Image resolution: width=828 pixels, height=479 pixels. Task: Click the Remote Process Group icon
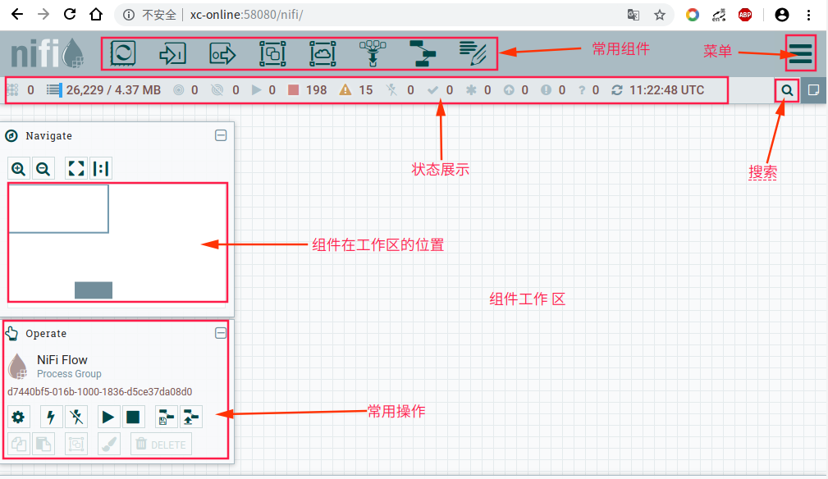point(322,53)
